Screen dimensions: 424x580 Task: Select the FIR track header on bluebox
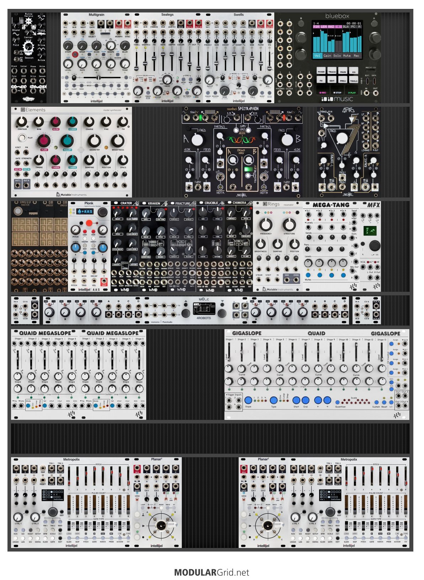[x=317, y=27]
